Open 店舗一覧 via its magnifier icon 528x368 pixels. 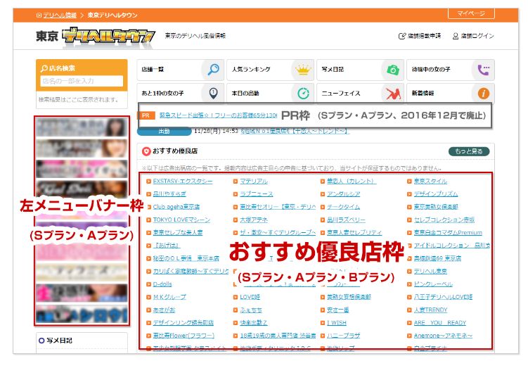213,70
